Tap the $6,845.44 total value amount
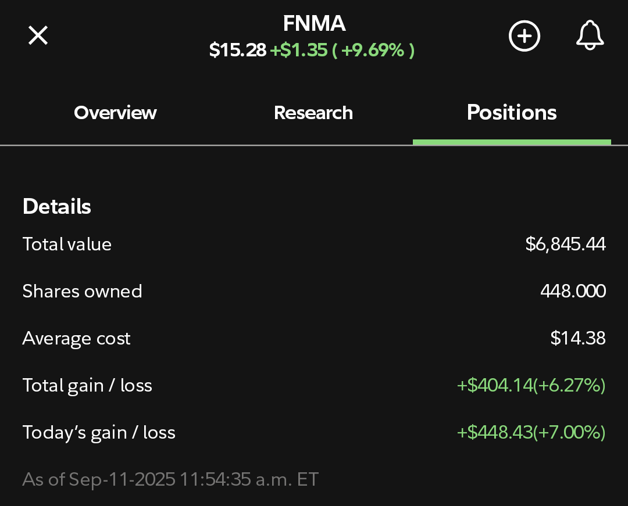Viewport: 628px width, 506px height. coord(566,244)
